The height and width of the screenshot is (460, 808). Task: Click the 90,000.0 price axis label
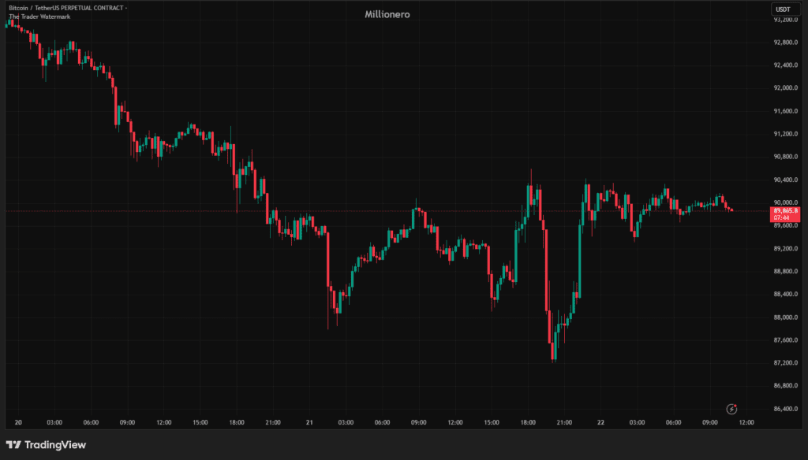(786, 202)
